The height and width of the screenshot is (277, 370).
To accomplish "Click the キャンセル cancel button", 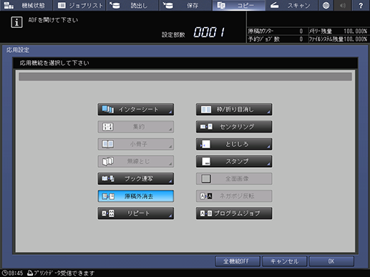I will pos(284,261).
